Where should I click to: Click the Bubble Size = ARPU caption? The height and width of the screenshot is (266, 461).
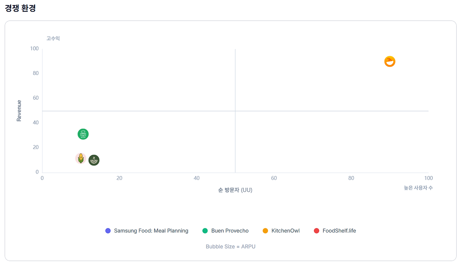[x=230, y=247]
